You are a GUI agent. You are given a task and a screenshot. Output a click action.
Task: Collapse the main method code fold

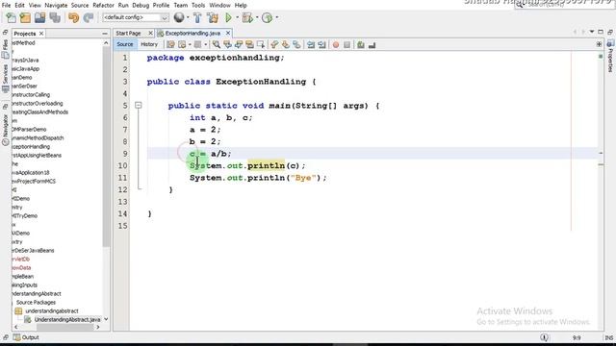pos(139,106)
